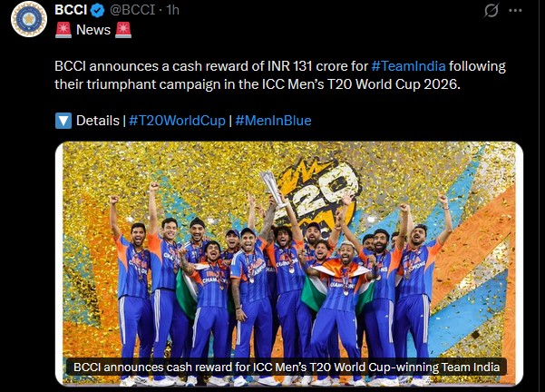
Task: Click the right red siren emoji
Action: (x=122, y=30)
